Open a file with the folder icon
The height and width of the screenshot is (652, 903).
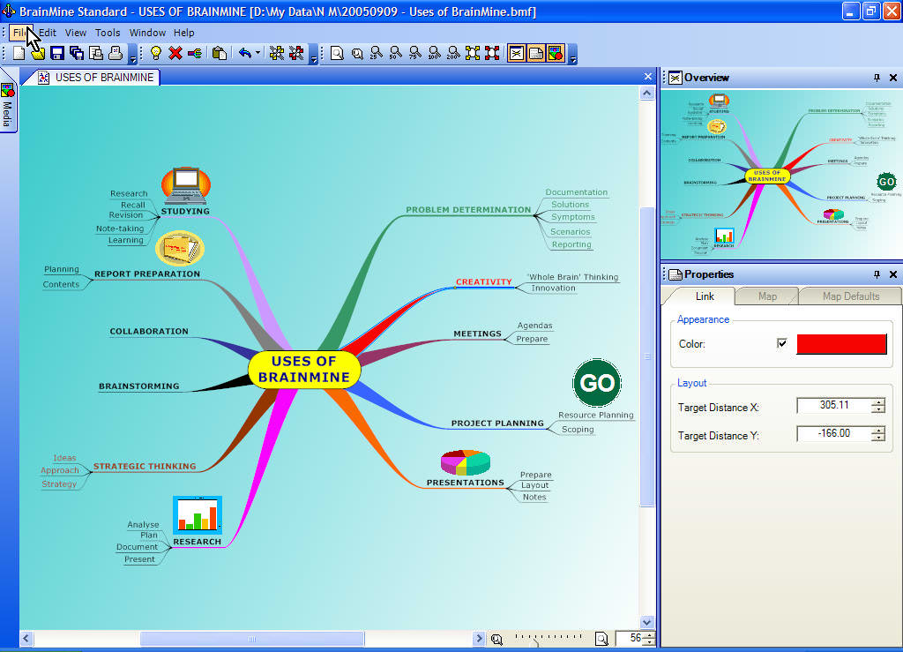[x=38, y=54]
